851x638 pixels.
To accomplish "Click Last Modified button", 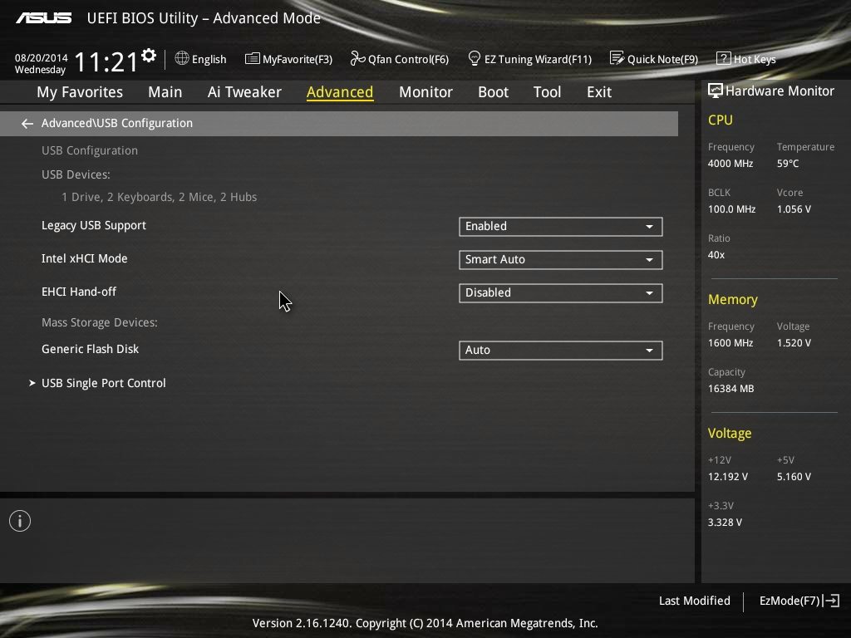I will pyautogui.click(x=694, y=601).
